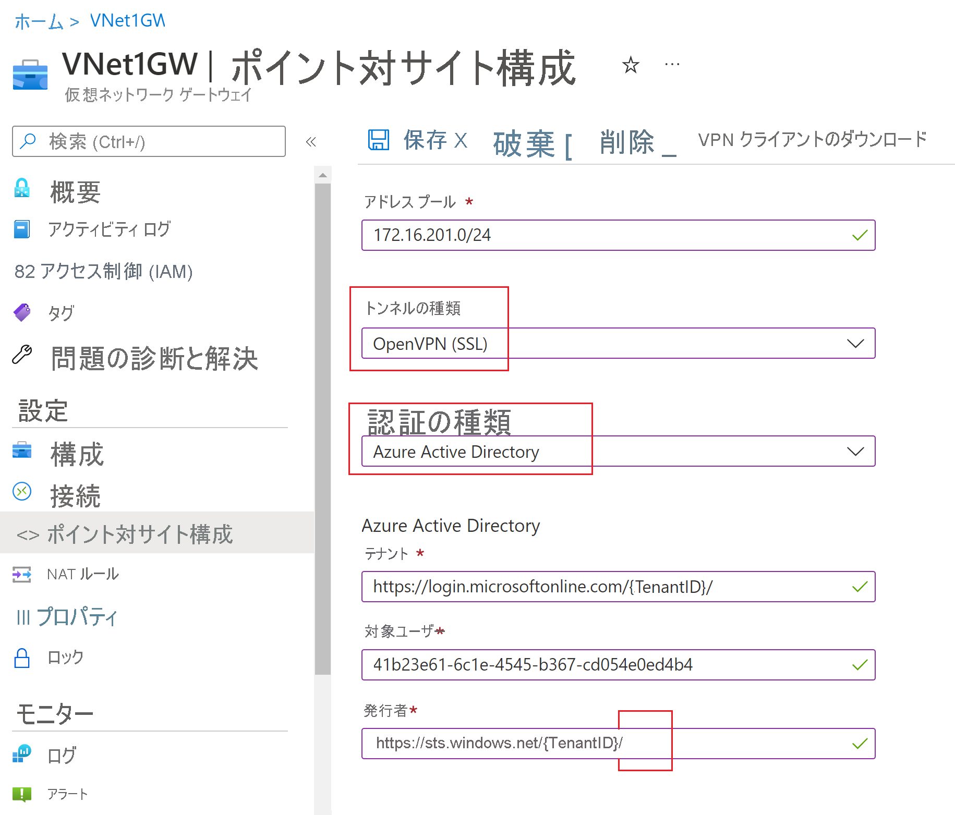955x815 pixels.
Task: Open the ログ monitor item
Action: click(x=62, y=755)
